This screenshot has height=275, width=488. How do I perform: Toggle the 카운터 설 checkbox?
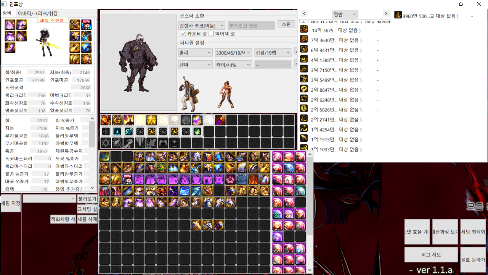click(183, 34)
